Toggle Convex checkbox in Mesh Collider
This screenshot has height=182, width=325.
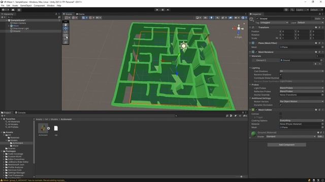[x=281, y=114]
